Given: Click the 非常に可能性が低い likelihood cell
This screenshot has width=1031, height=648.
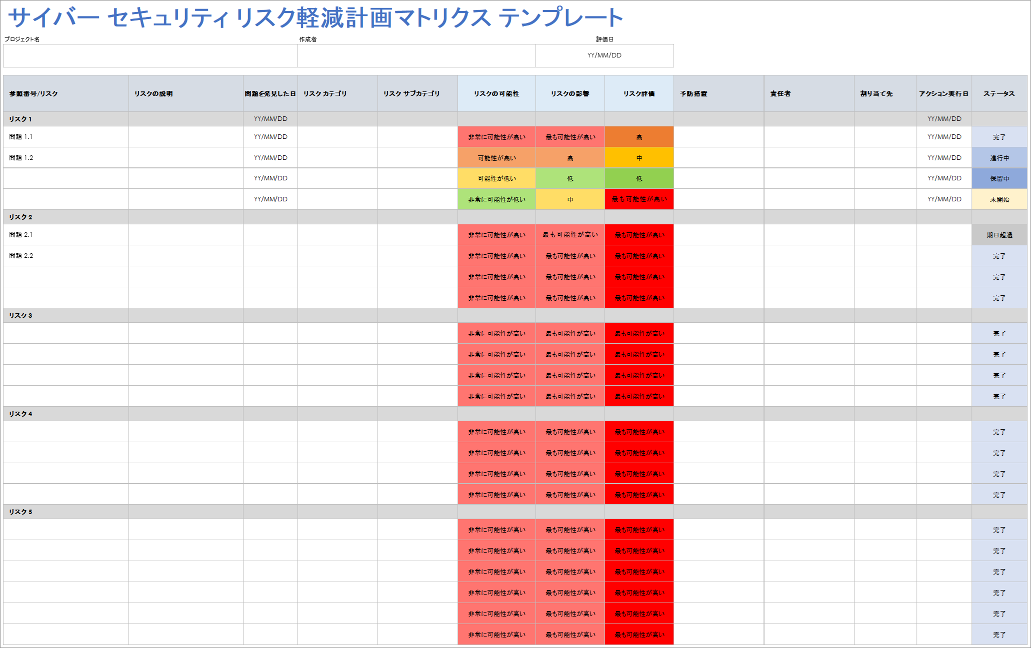Looking at the screenshot, I should pos(496,199).
